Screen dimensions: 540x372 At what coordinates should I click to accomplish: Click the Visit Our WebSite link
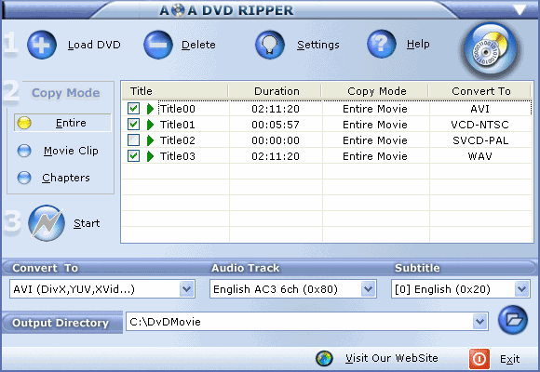pyautogui.click(x=392, y=358)
